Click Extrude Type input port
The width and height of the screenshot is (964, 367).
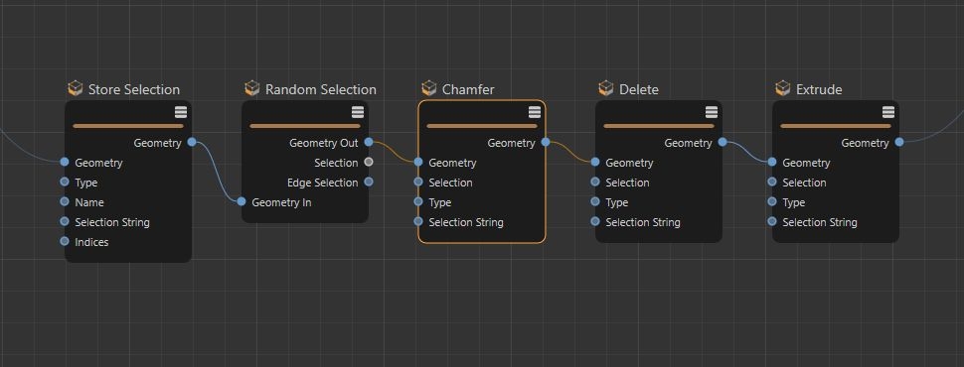[772, 201]
